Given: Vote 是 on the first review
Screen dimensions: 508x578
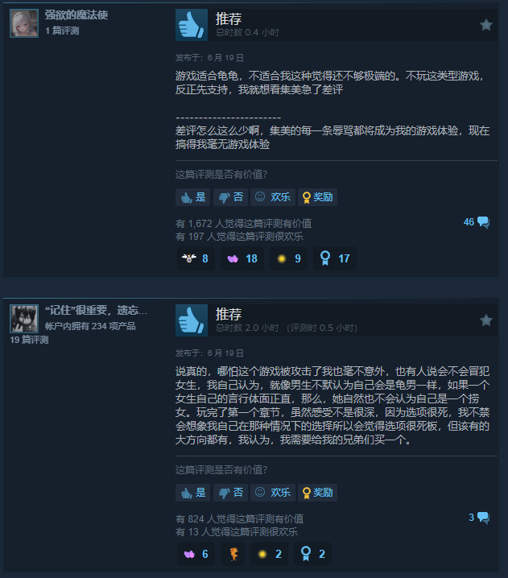Looking at the screenshot, I should (192, 197).
